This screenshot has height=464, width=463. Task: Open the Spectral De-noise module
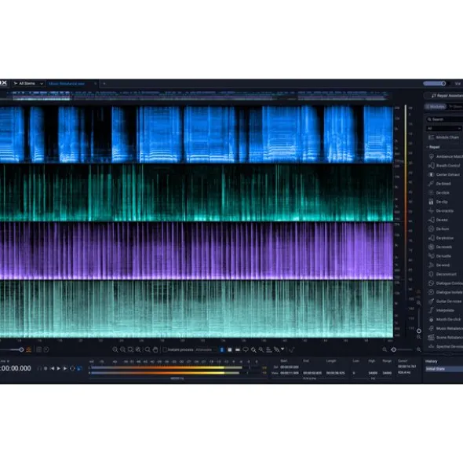point(446,346)
